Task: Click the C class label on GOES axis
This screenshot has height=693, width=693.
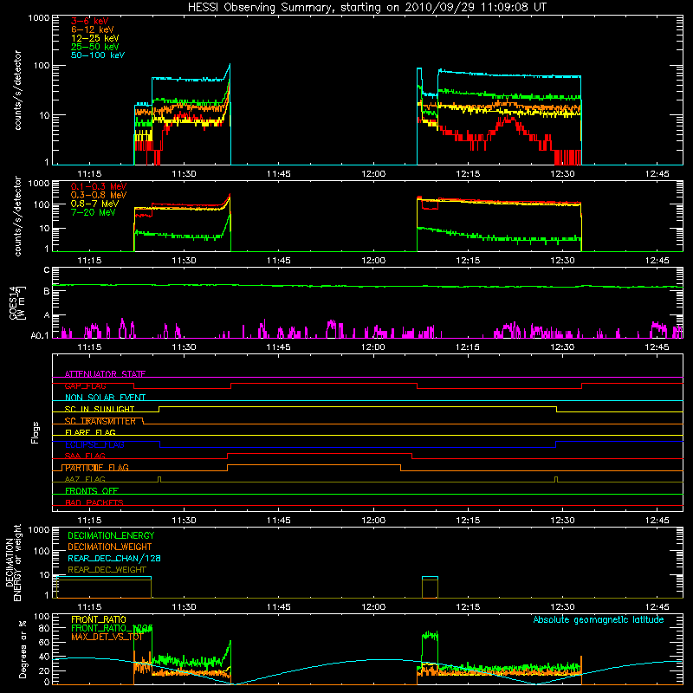Action: 47,270
